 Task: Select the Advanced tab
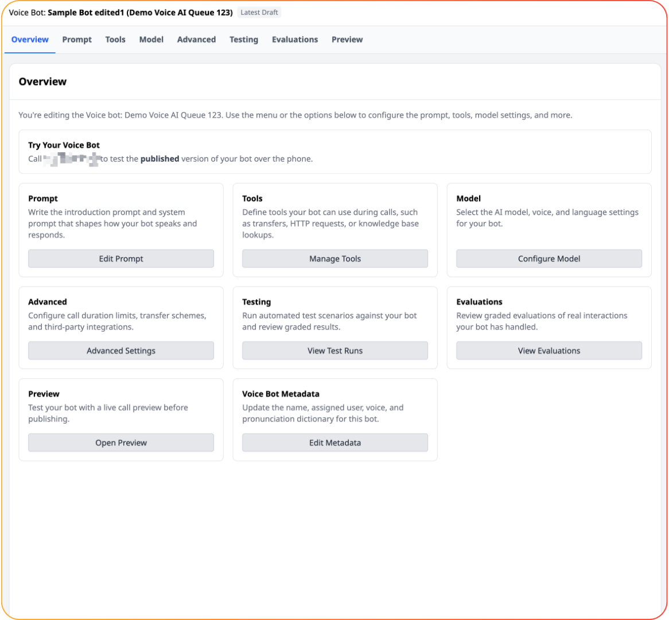(x=196, y=40)
